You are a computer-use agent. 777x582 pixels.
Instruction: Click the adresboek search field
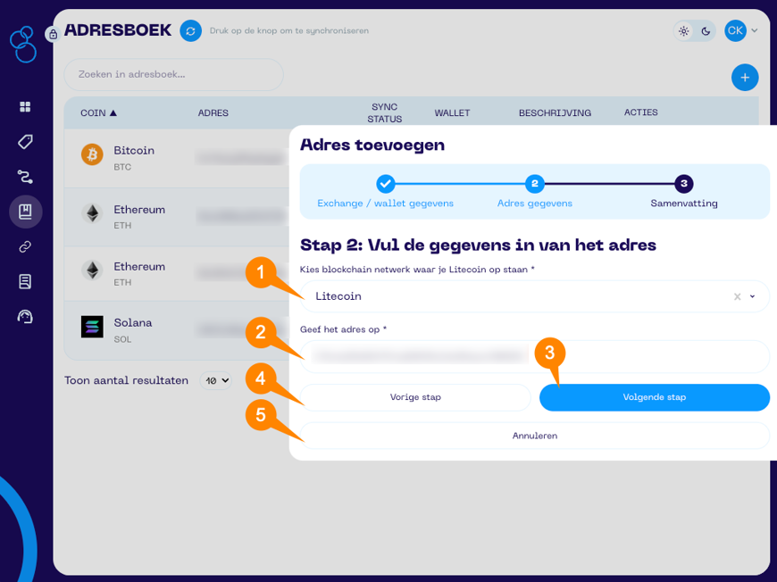[172, 74]
